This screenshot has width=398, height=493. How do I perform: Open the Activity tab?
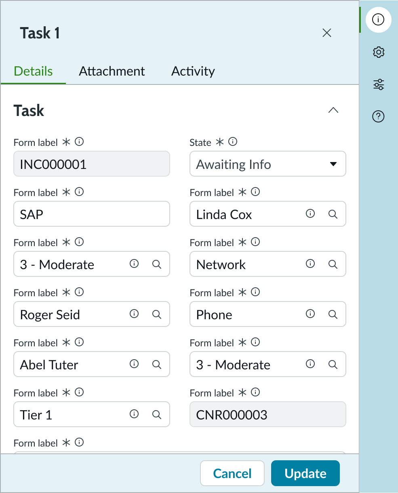(x=193, y=71)
